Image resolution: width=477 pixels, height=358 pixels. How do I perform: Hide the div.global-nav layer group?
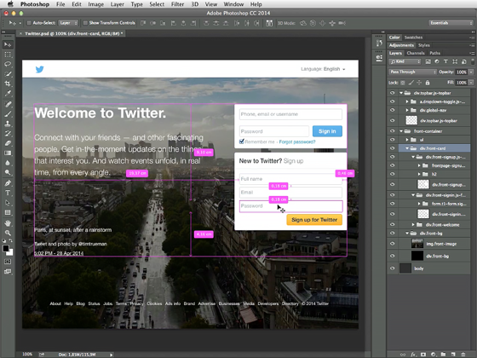point(392,110)
